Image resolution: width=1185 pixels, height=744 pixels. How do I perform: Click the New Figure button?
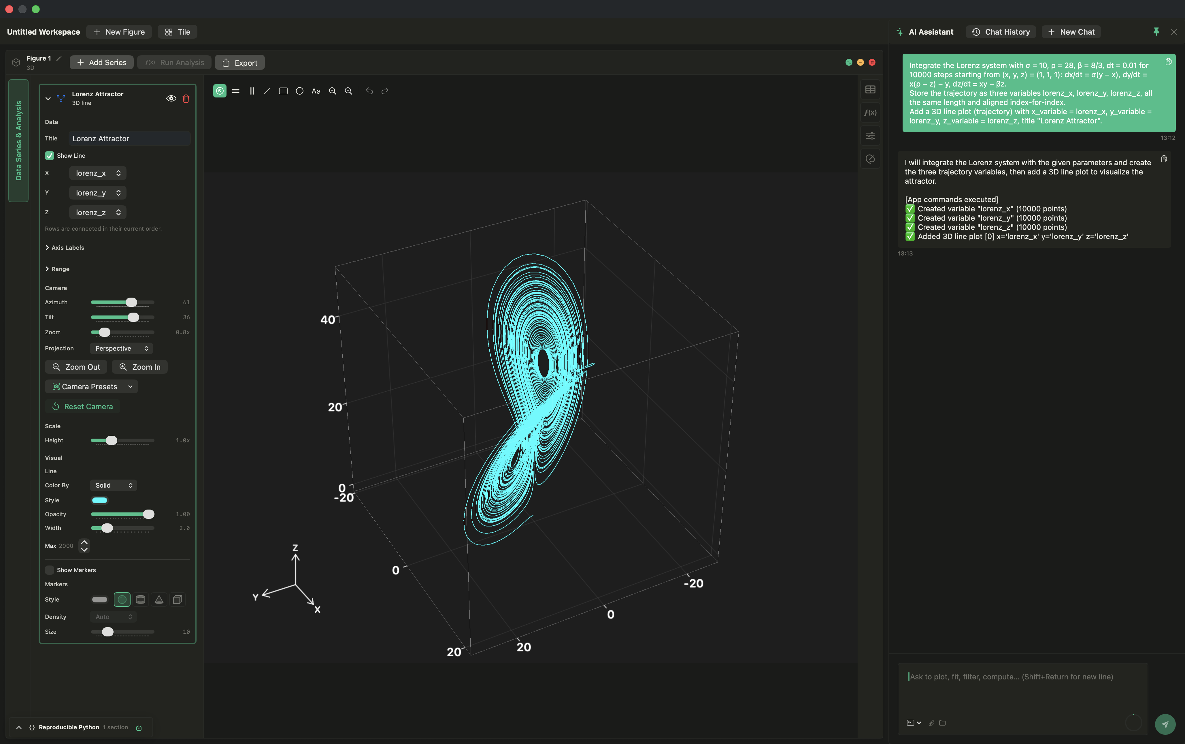119,32
